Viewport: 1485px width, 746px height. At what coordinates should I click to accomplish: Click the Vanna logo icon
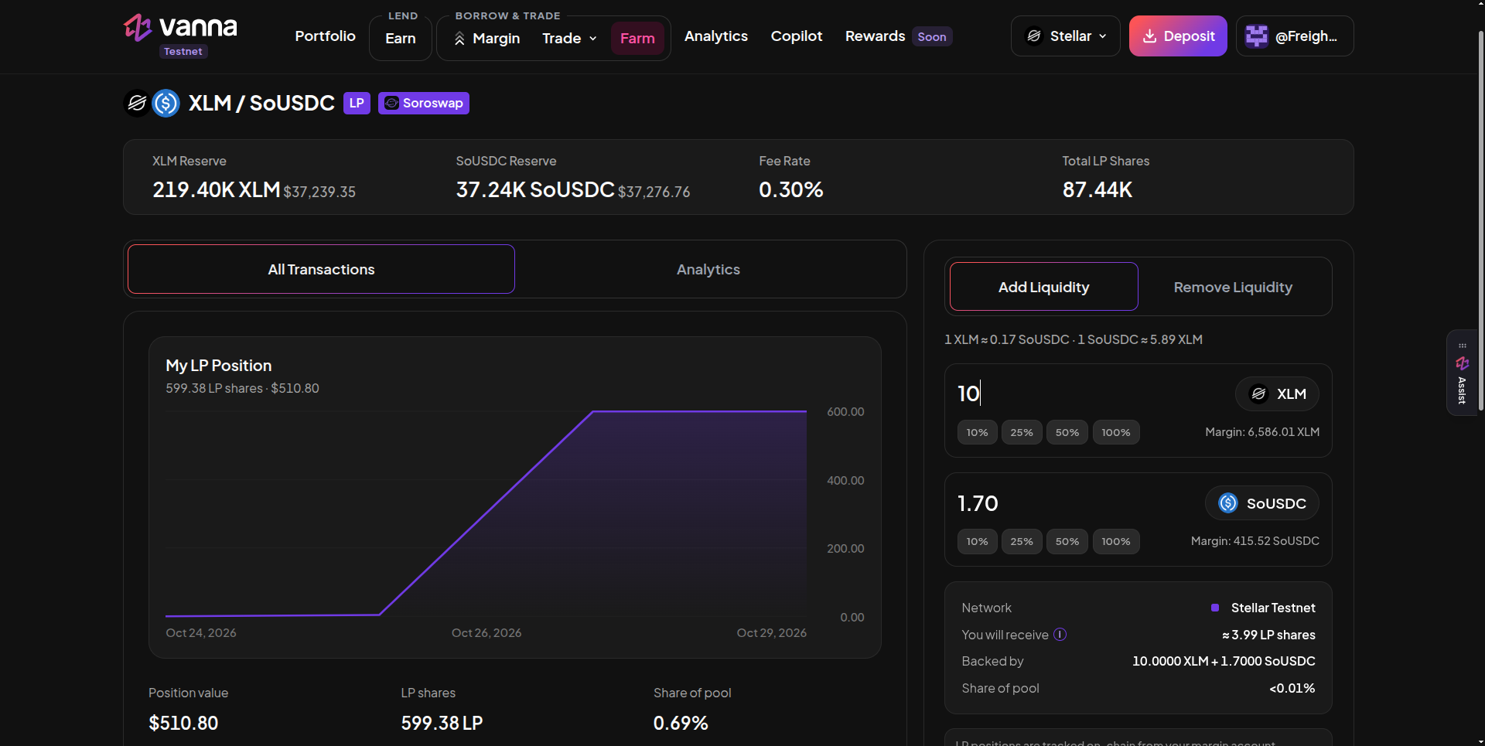(x=138, y=28)
